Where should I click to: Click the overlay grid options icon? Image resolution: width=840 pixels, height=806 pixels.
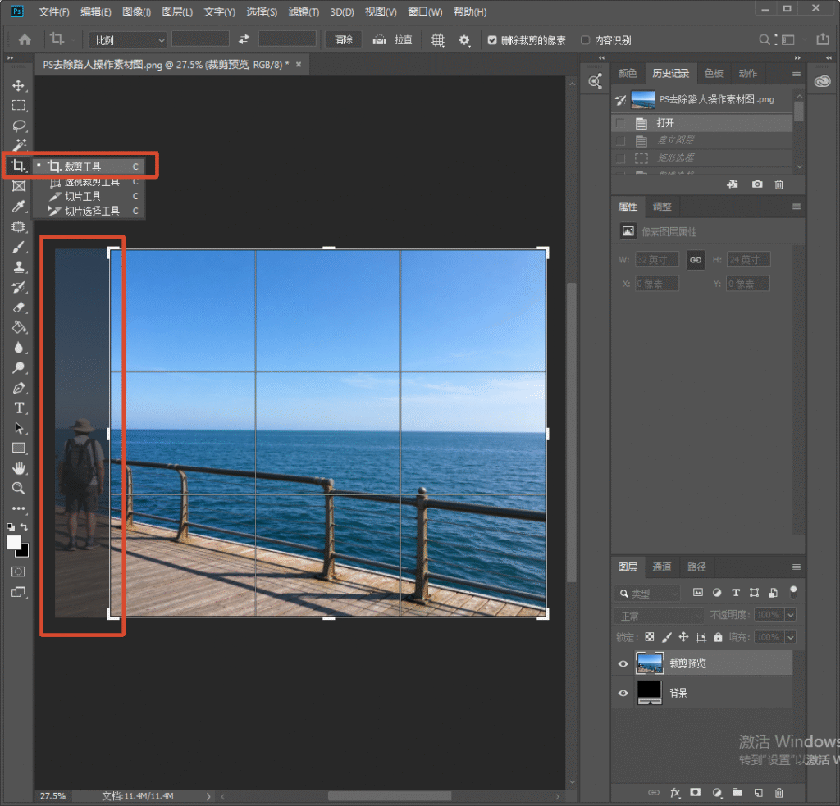[438, 40]
